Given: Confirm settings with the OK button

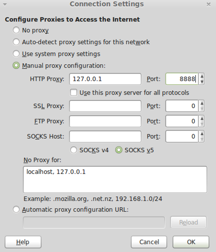Looking at the screenshot, I should coord(191,242).
